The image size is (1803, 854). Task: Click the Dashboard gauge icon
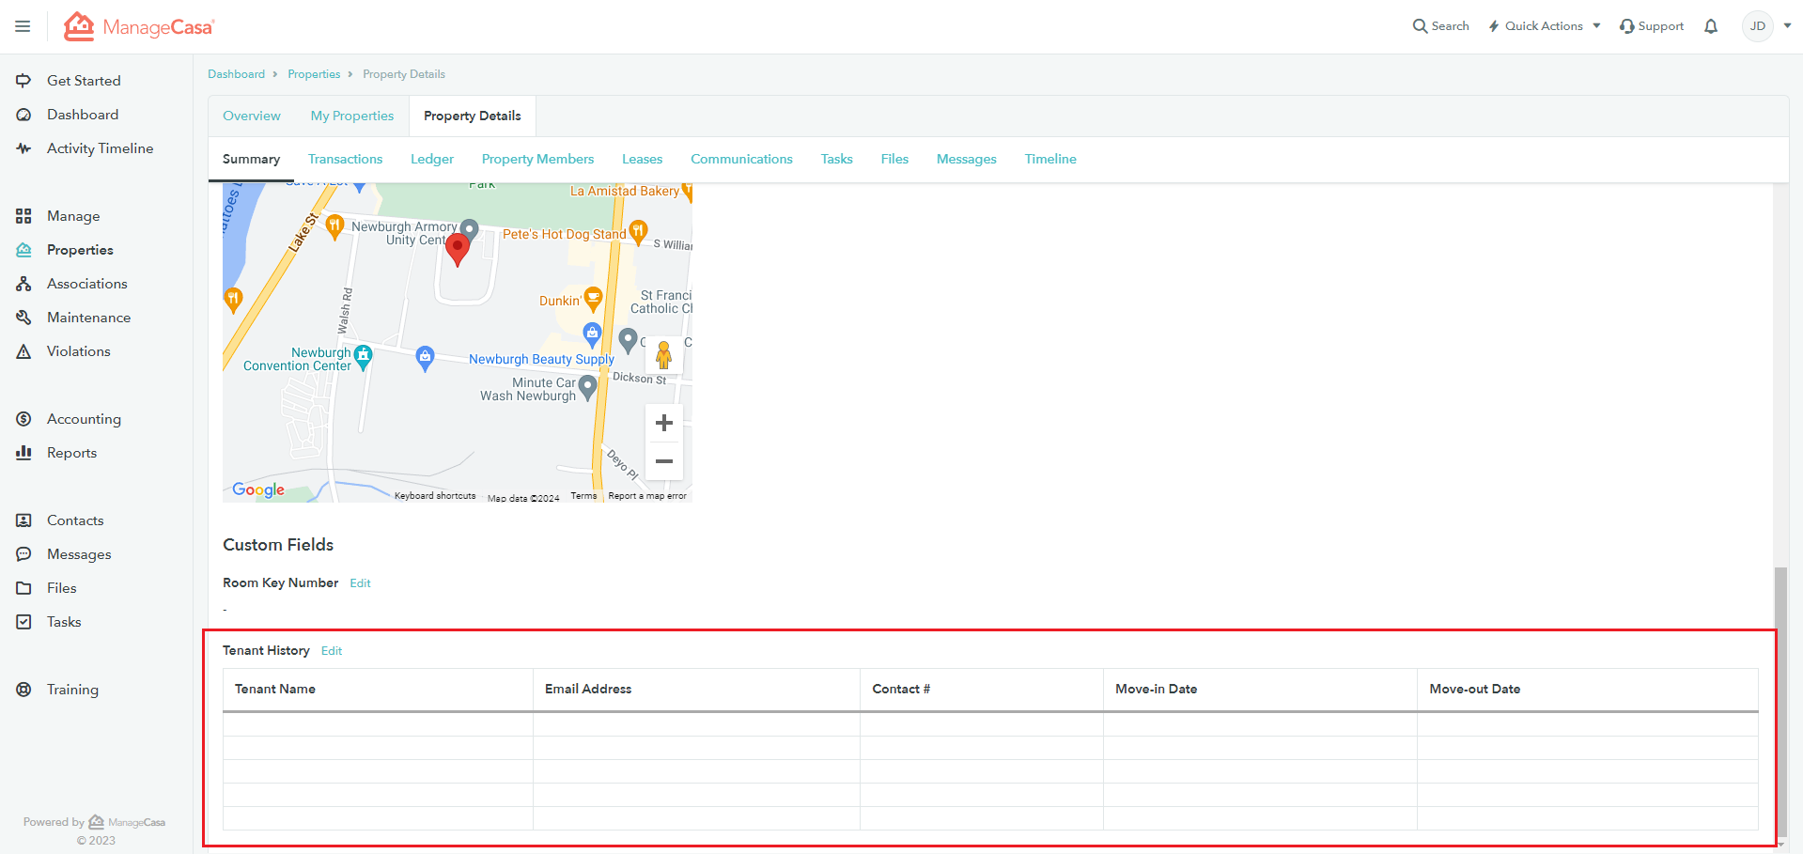23,115
